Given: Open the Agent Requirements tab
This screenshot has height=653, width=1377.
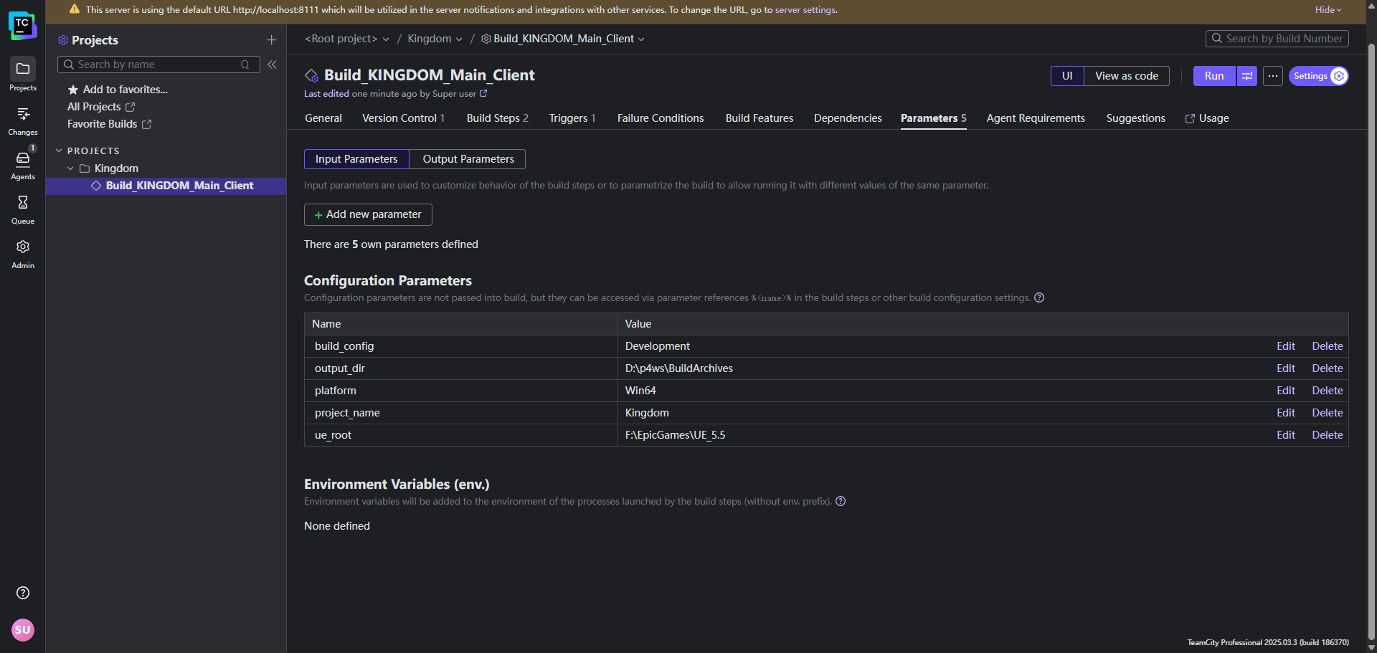Looking at the screenshot, I should point(1036,118).
